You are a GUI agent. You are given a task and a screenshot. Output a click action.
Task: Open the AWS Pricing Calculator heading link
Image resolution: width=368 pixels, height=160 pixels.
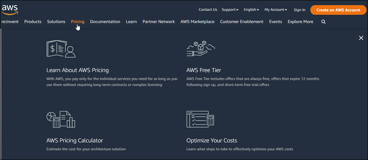tap(75, 140)
